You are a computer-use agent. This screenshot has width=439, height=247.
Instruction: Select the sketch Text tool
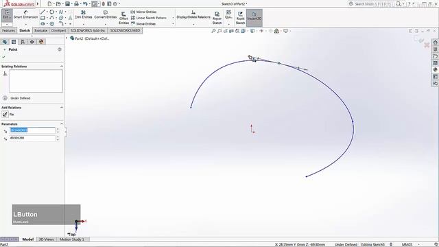[x=70, y=18]
